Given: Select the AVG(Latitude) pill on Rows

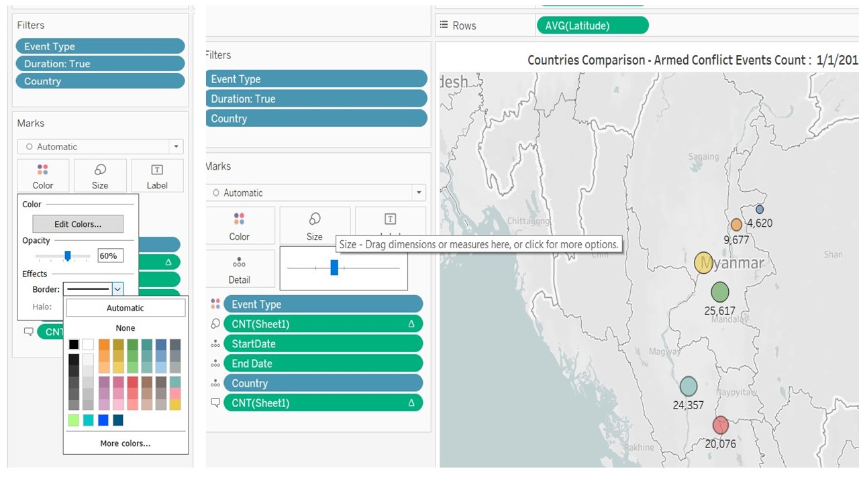Looking at the screenshot, I should pyautogui.click(x=592, y=25).
